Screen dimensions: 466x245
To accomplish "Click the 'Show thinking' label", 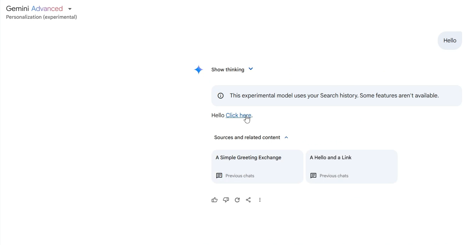I will coord(228,70).
